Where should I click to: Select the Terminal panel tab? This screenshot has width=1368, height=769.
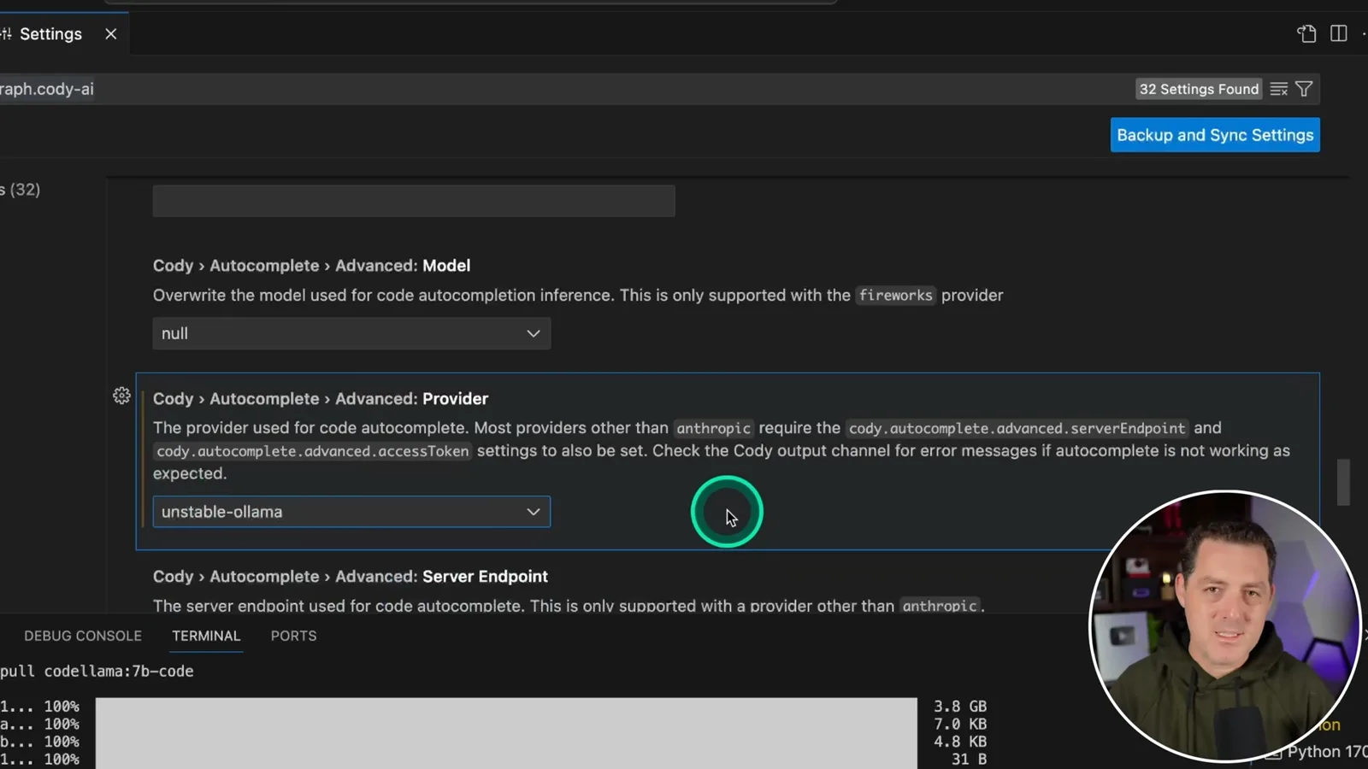[206, 636]
